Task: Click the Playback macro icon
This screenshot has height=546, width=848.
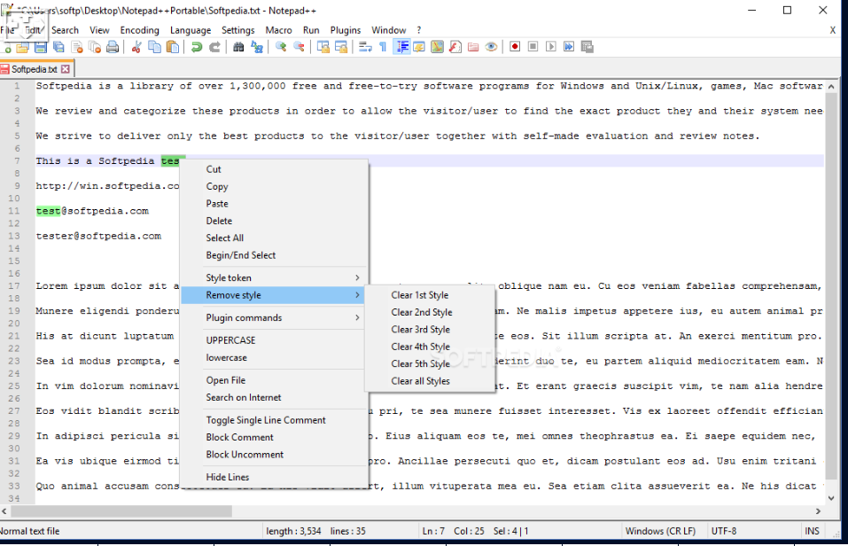Action: pos(551,47)
